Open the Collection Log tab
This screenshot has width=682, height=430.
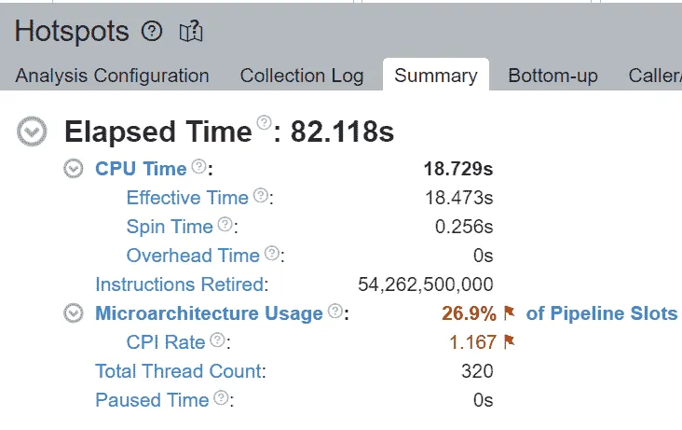302,76
